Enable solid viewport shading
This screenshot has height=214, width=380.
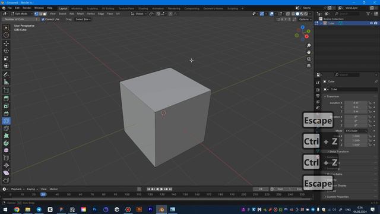click(x=297, y=14)
